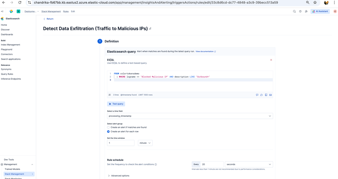This screenshot has width=338, height=179.
Task: Expand Advanced options
Action: [119, 176]
